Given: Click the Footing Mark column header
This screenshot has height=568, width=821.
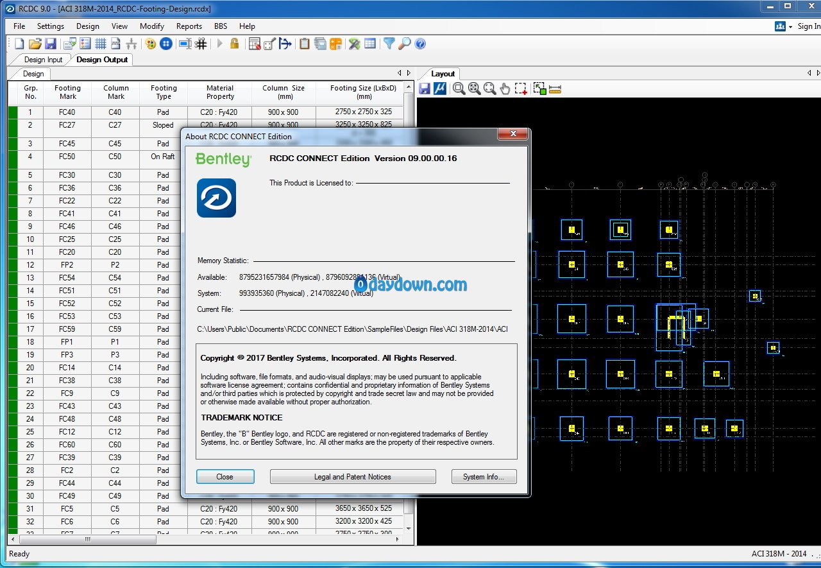Looking at the screenshot, I should tap(67, 92).
